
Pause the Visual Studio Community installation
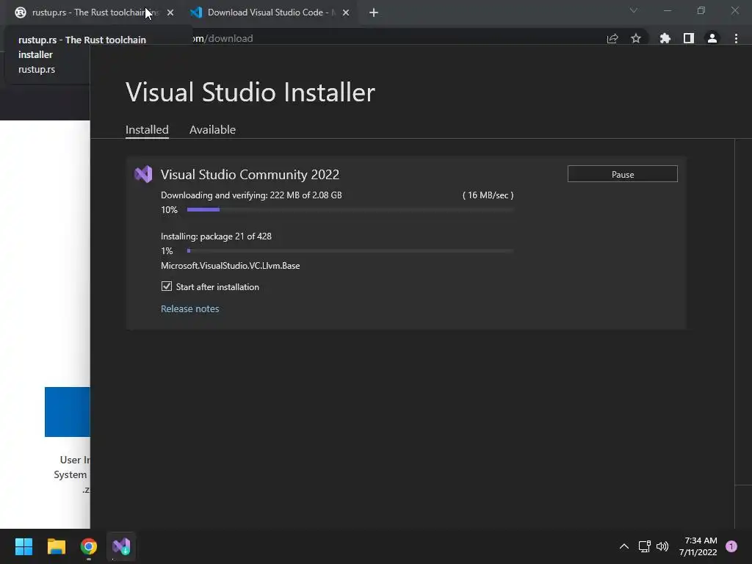pyautogui.click(x=623, y=174)
